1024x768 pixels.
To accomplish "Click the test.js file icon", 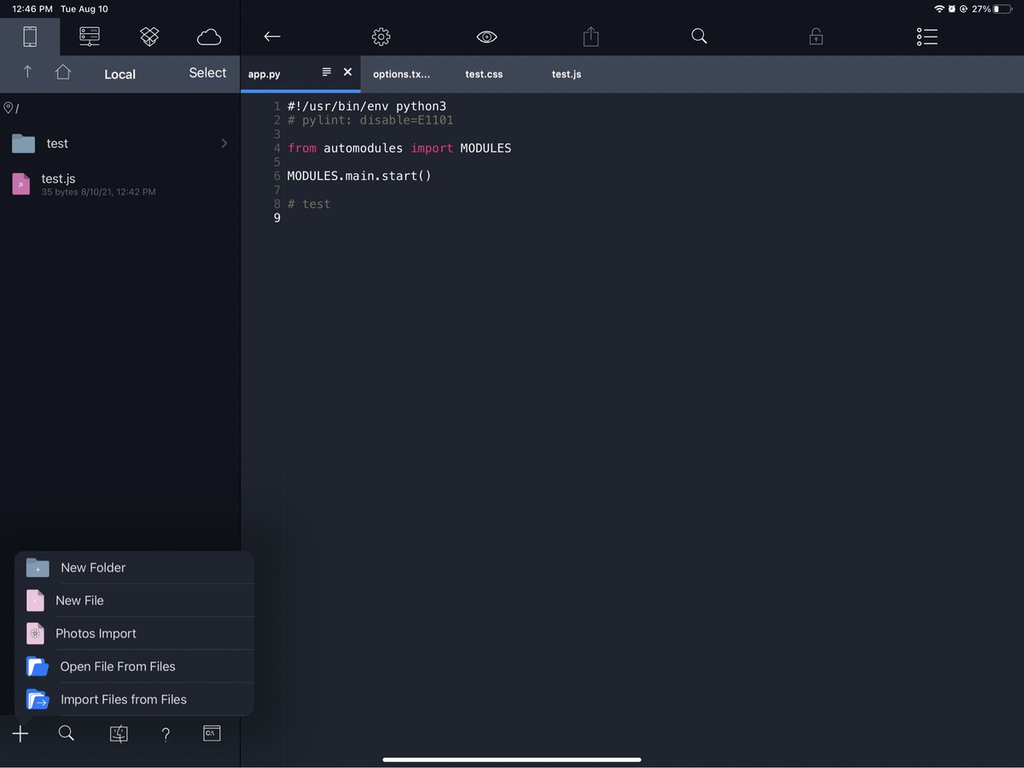I will pyautogui.click(x=21, y=183).
